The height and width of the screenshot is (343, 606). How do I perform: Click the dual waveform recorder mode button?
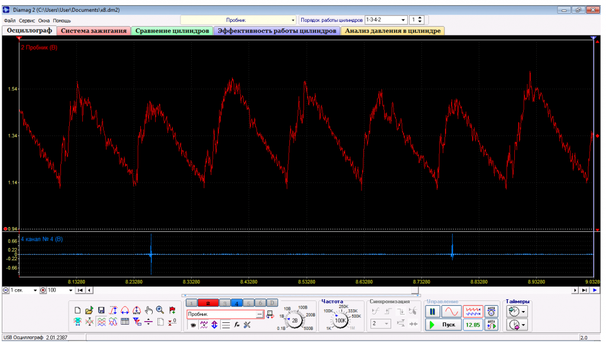tap(473, 311)
